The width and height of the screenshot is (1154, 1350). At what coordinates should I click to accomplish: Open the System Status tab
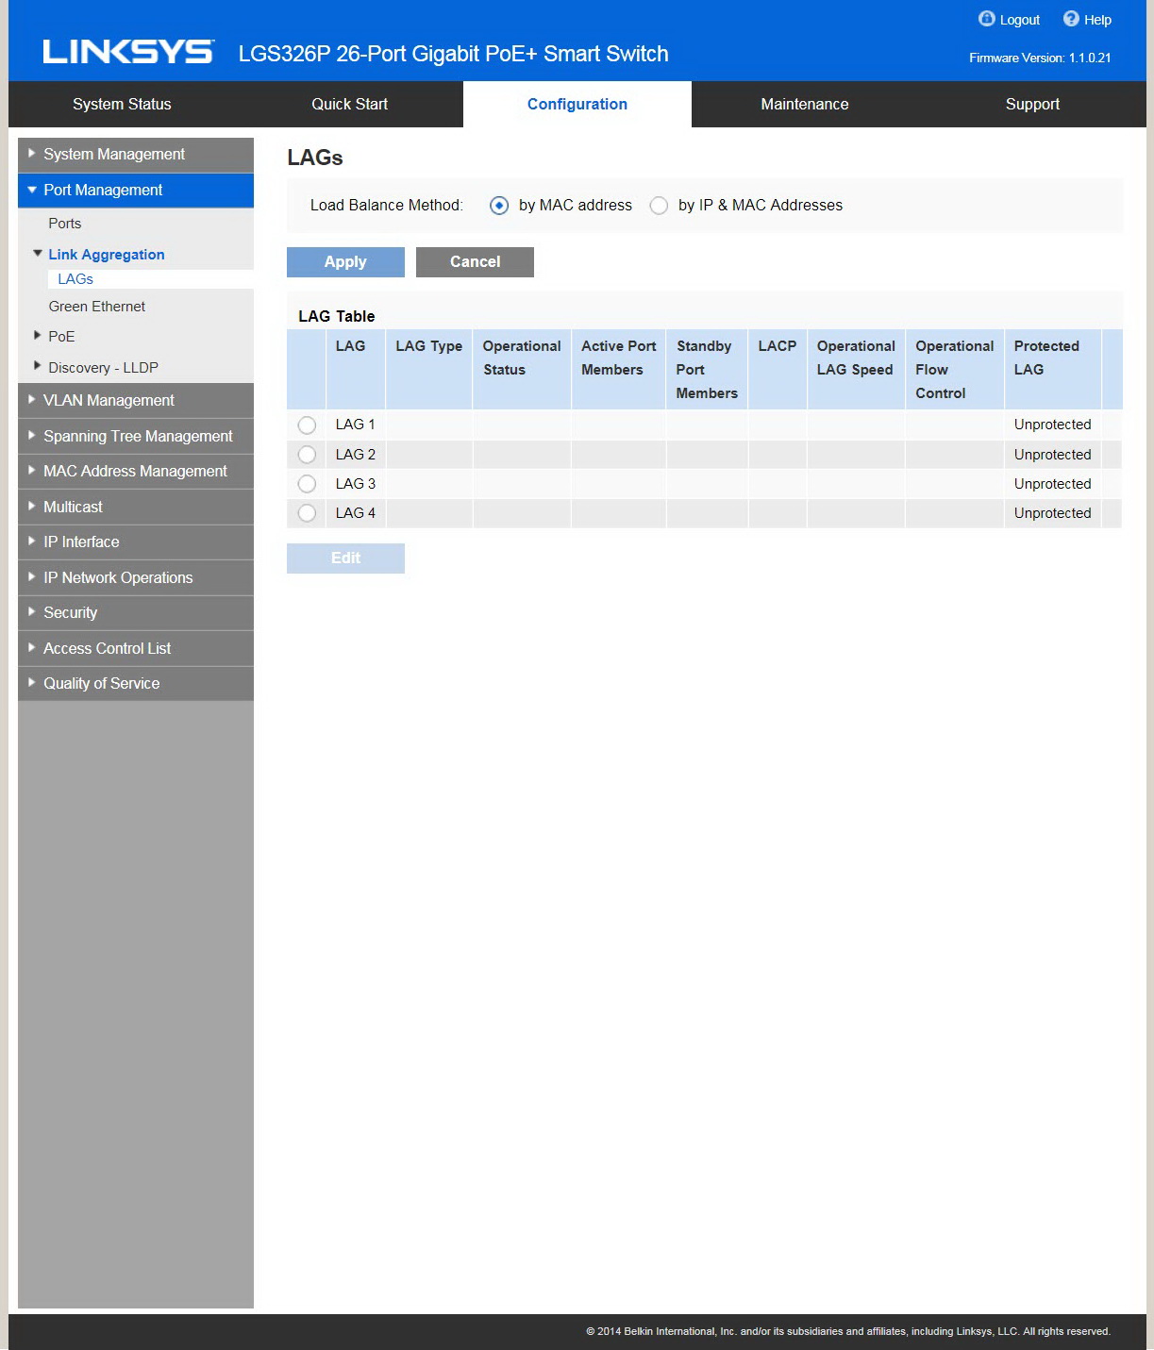[x=122, y=105]
